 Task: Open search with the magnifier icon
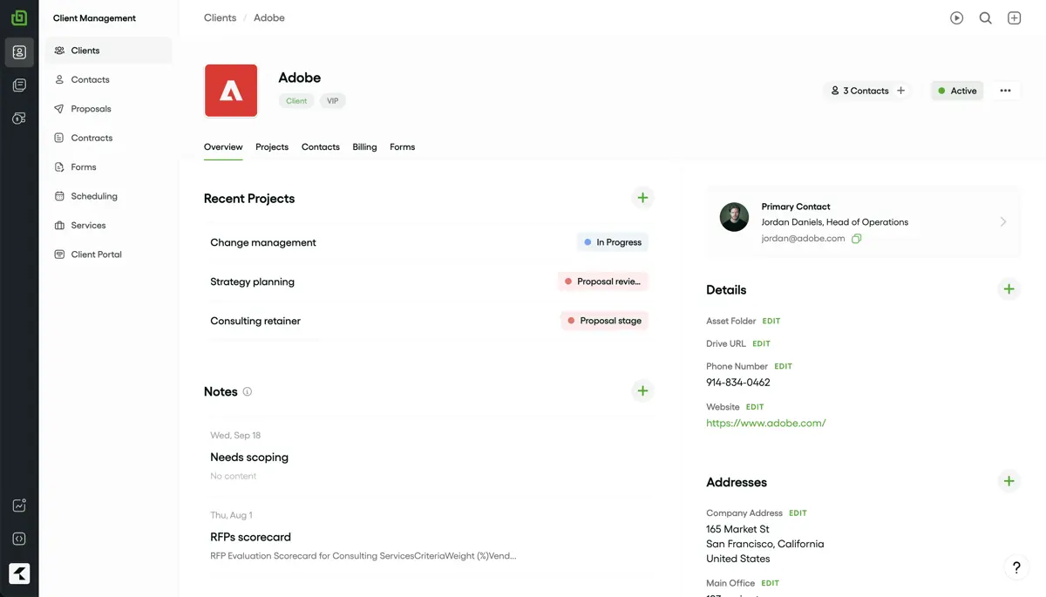click(986, 17)
